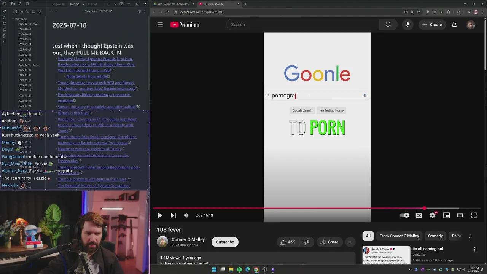Create a new folder in Obsidian
This screenshot has width=487, height=274.
click(21, 11)
